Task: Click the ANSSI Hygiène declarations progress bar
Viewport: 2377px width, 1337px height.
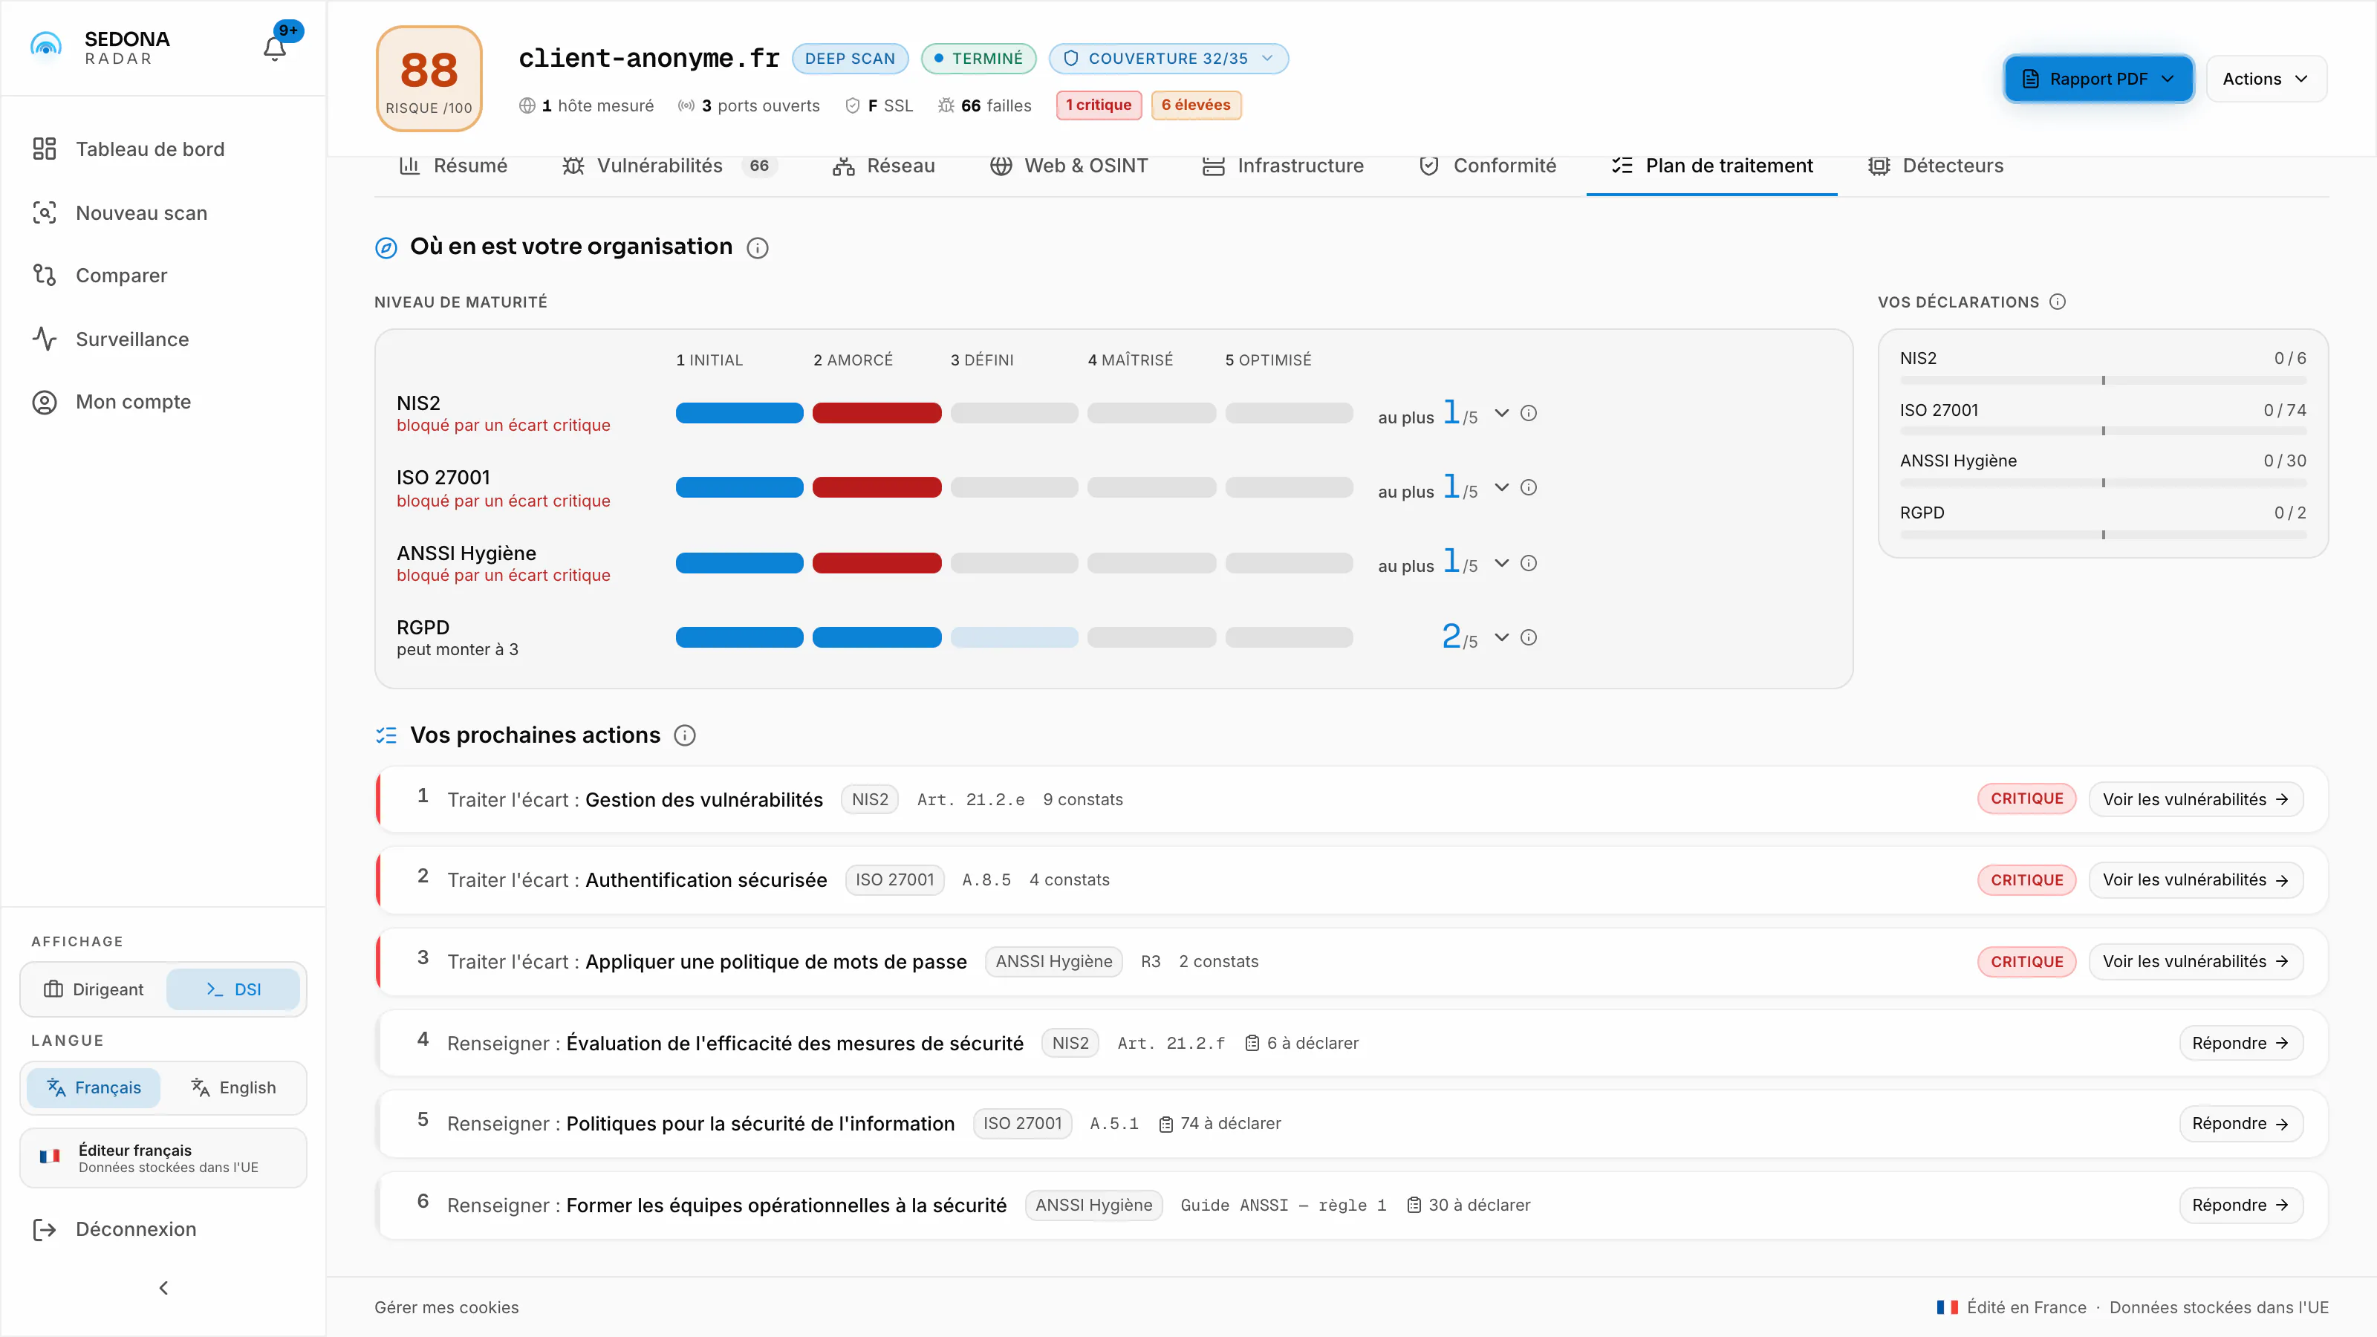Action: (2103, 483)
